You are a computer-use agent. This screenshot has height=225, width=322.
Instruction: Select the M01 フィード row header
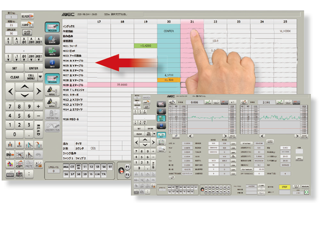pyautogui.click(x=75, y=46)
